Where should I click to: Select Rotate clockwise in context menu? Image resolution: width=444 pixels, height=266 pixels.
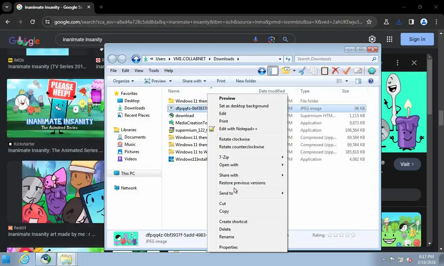pyautogui.click(x=247, y=139)
